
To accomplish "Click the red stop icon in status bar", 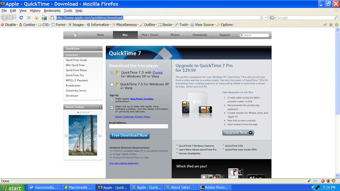I will point(323,181).
